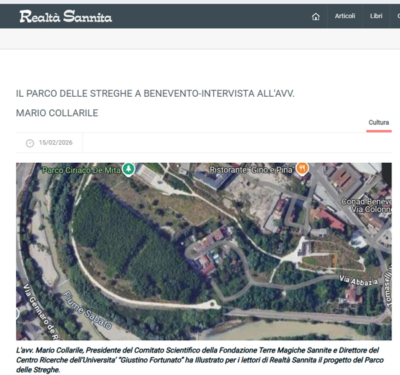The width and height of the screenshot is (400, 375).
Task: Click the red underline beneath Cultura
Action: point(379,131)
